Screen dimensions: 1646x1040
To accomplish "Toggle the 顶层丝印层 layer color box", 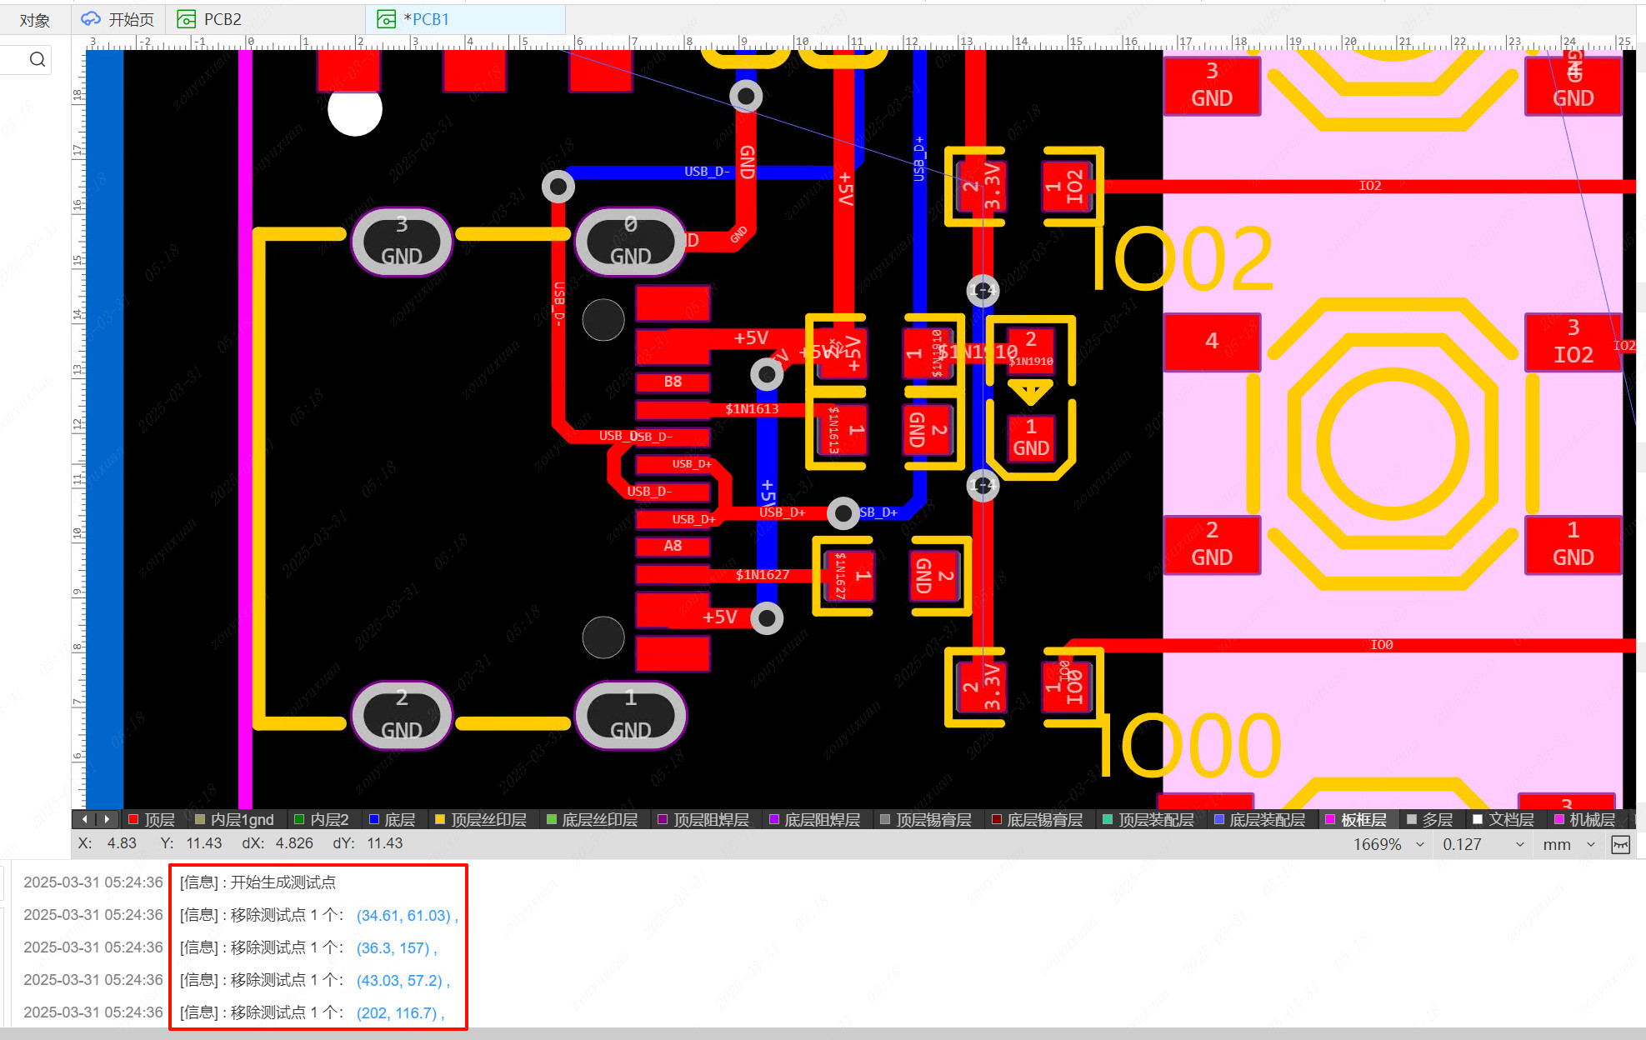I will [440, 820].
